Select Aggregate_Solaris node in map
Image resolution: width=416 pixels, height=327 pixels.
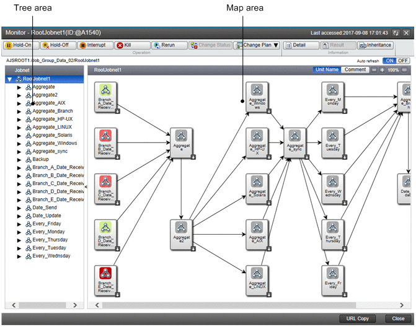coord(257,189)
